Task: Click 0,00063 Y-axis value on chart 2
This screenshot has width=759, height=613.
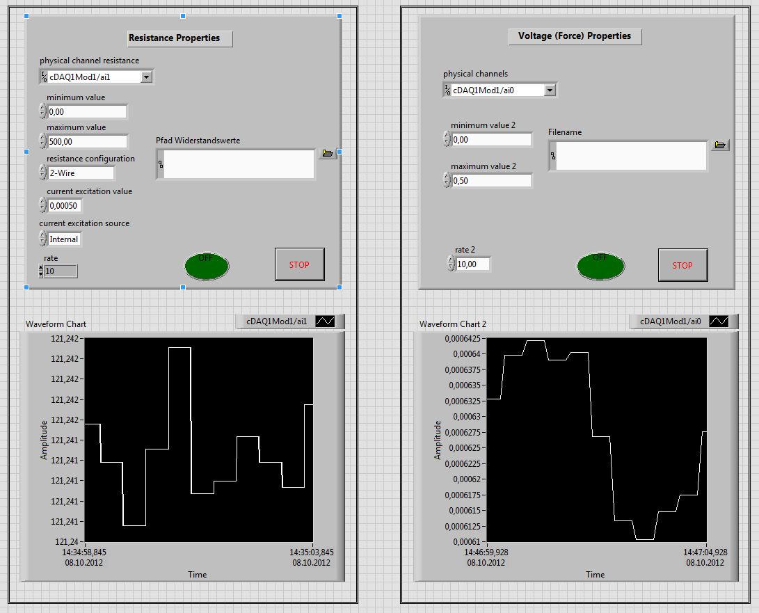Action: tap(467, 416)
